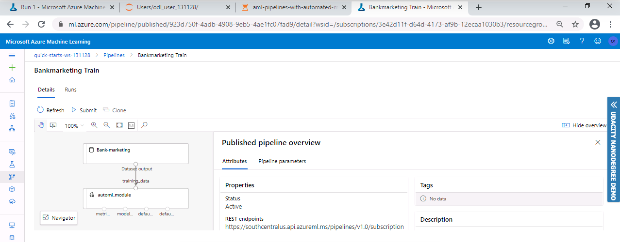This screenshot has width=620, height=242.
Task: Select the Bank-marketing dataset node
Action: [x=136, y=153]
